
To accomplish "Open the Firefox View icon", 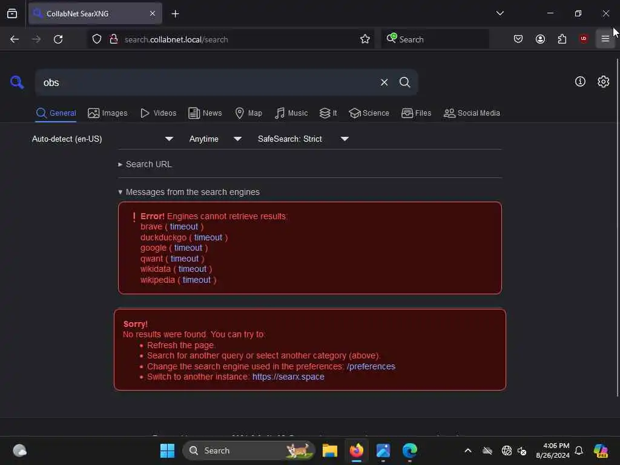I will [12, 13].
